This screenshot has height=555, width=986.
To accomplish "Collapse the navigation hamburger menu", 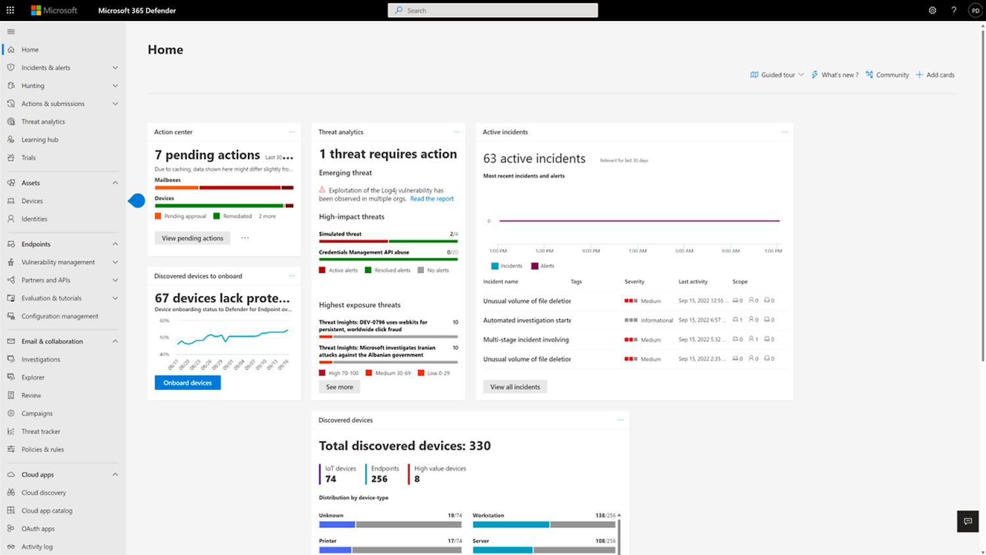I will (x=11, y=32).
